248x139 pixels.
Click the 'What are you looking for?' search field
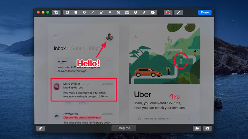164,119
